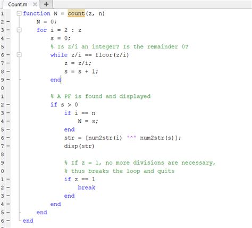Image resolution: width=252 pixels, height=228 pixels.
Task: Click comment 'thus breaks the loop and quits'
Action: coord(120,171)
